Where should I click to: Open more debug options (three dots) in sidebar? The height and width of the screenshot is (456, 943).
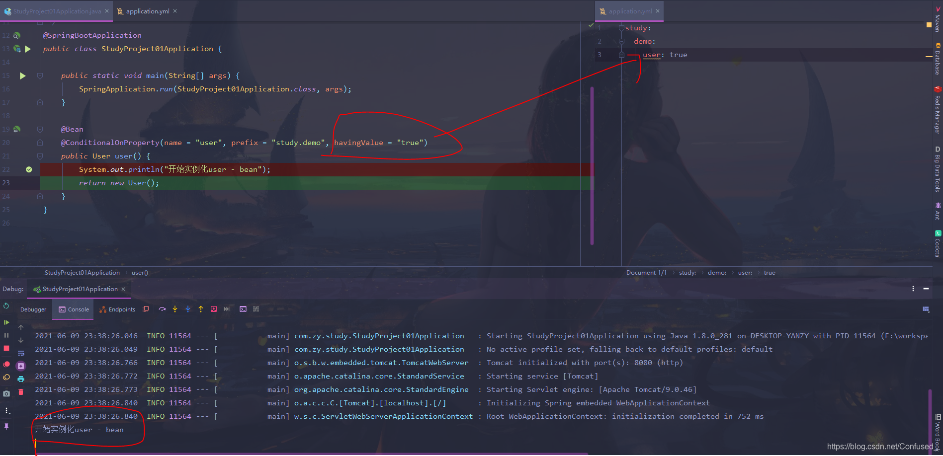coord(6,410)
